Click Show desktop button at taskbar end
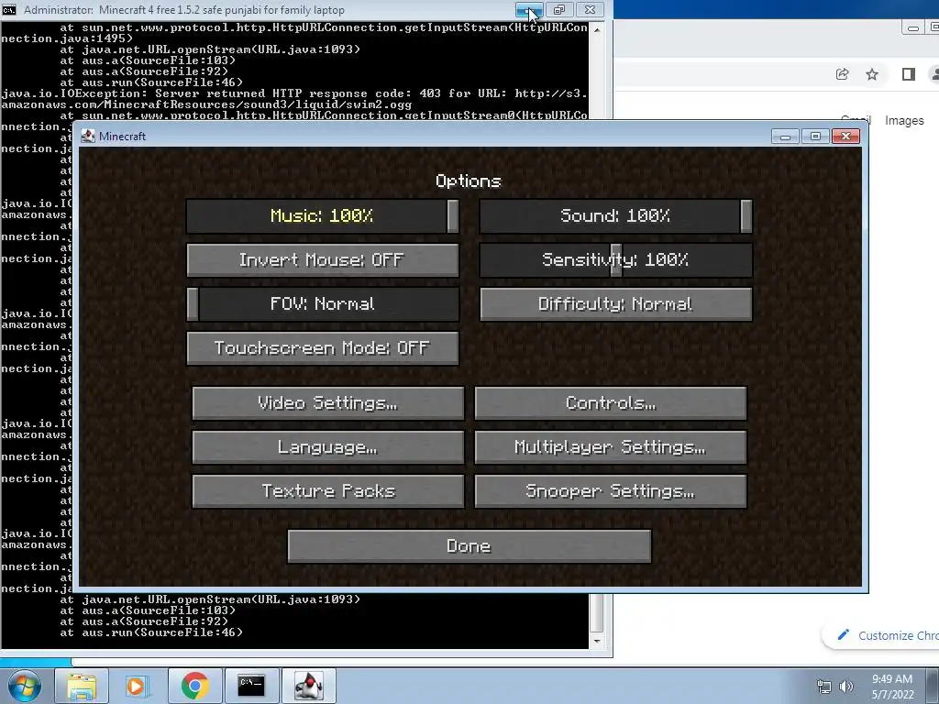This screenshot has width=939, height=704. pyautogui.click(x=934, y=686)
